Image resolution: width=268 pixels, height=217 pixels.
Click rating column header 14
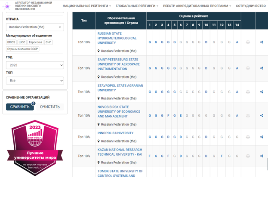point(237,25)
